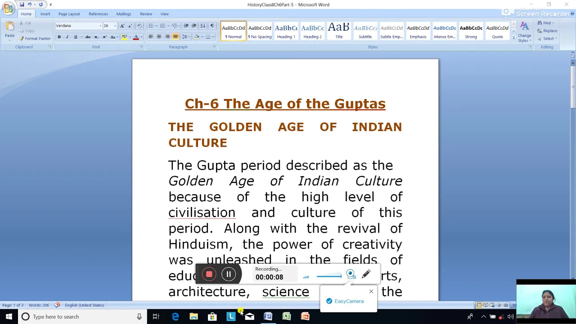Apply the Title style
Viewport: 576px width, 324px height.
click(339, 31)
